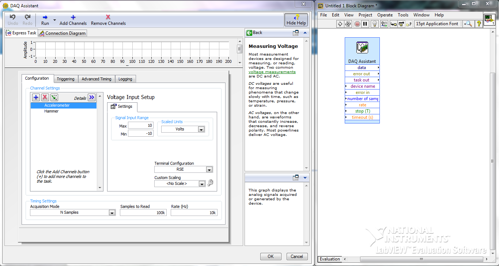Open the Terminal Configuration RSE dropdown

tap(209, 170)
